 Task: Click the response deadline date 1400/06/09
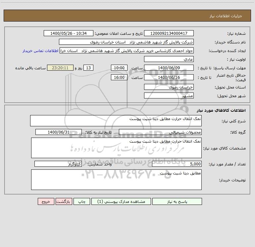click(169, 68)
